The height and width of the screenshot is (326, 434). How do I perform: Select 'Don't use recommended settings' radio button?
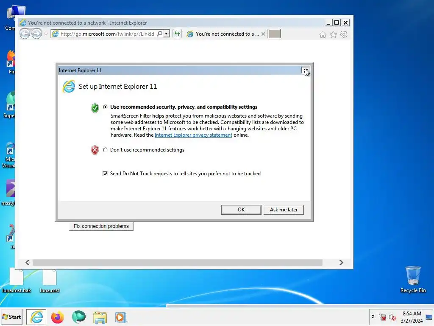(105, 150)
